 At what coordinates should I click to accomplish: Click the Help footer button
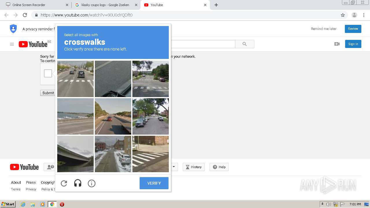tap(219, 167)
